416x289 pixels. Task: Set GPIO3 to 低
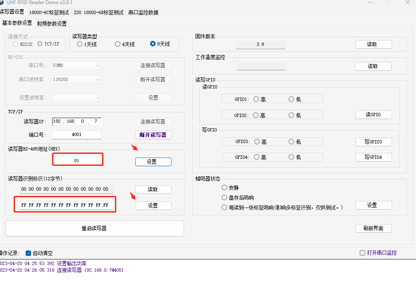pyautogui.click(x=291, y=142)
